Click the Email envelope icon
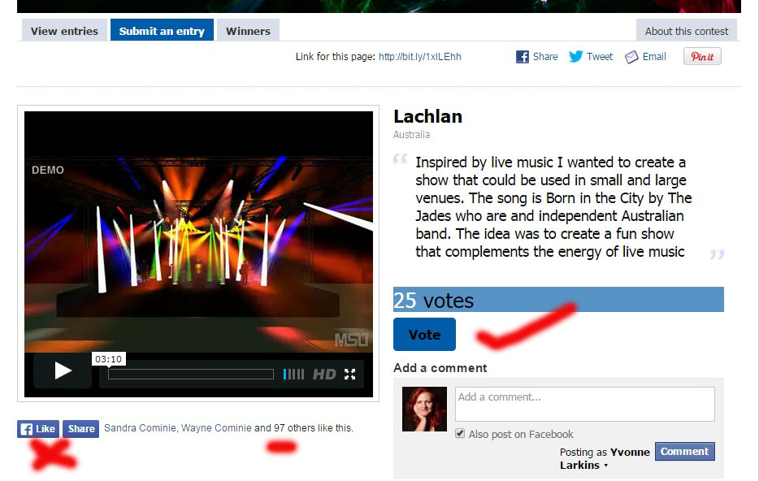This screenshot has height=481, width=759. point(631,57)
